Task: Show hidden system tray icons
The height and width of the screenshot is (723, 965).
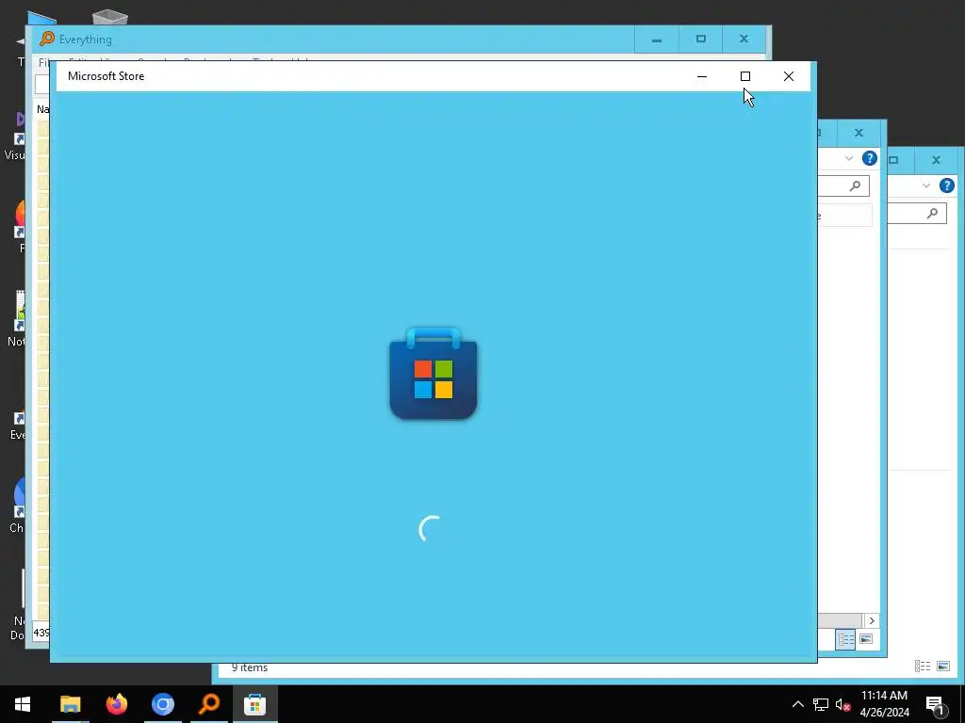Action: pyautogui.click(x=797, y=704)
